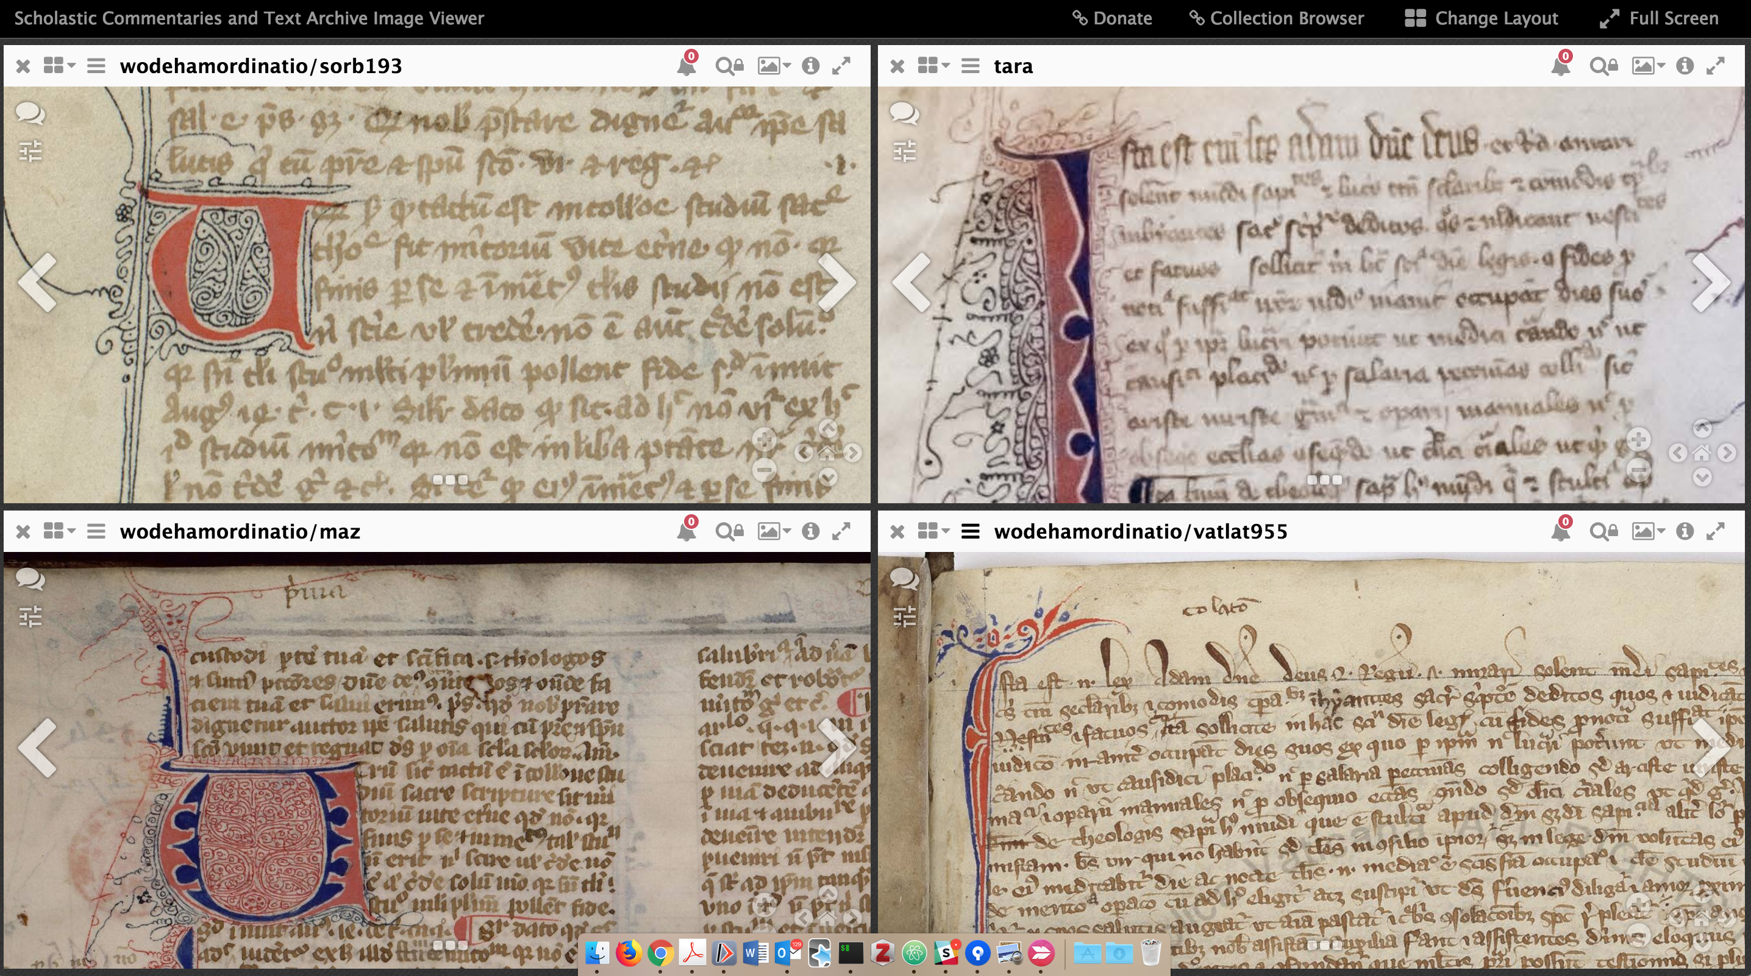Viewport: 1751px width, 976px height.
Task: Open annotations bell in tara window
Action: [1561, 65]
